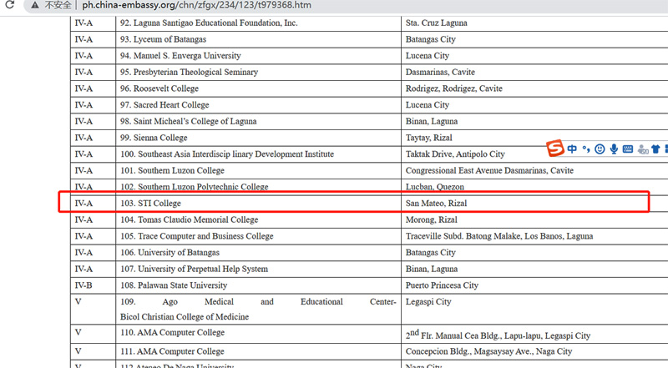Screen dimensions: 668x368
Task: Select '107. University of Perpetual Help System'
Action: (x=194, y=269)
